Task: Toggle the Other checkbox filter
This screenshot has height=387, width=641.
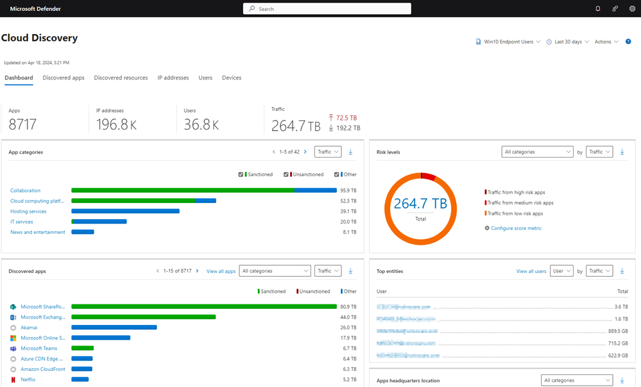Action: click(x=337, y=174)
